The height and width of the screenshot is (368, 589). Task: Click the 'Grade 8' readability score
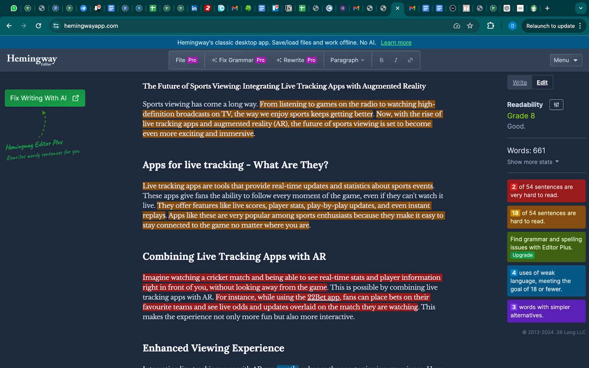521,116
